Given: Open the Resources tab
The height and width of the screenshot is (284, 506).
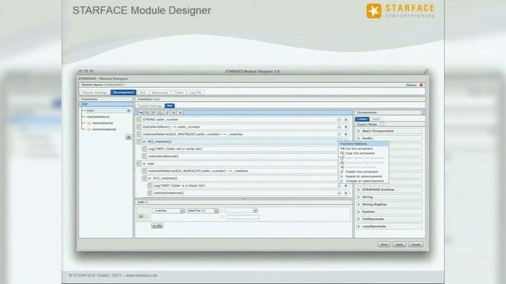Looking at the screenshot, I should 160,92.
